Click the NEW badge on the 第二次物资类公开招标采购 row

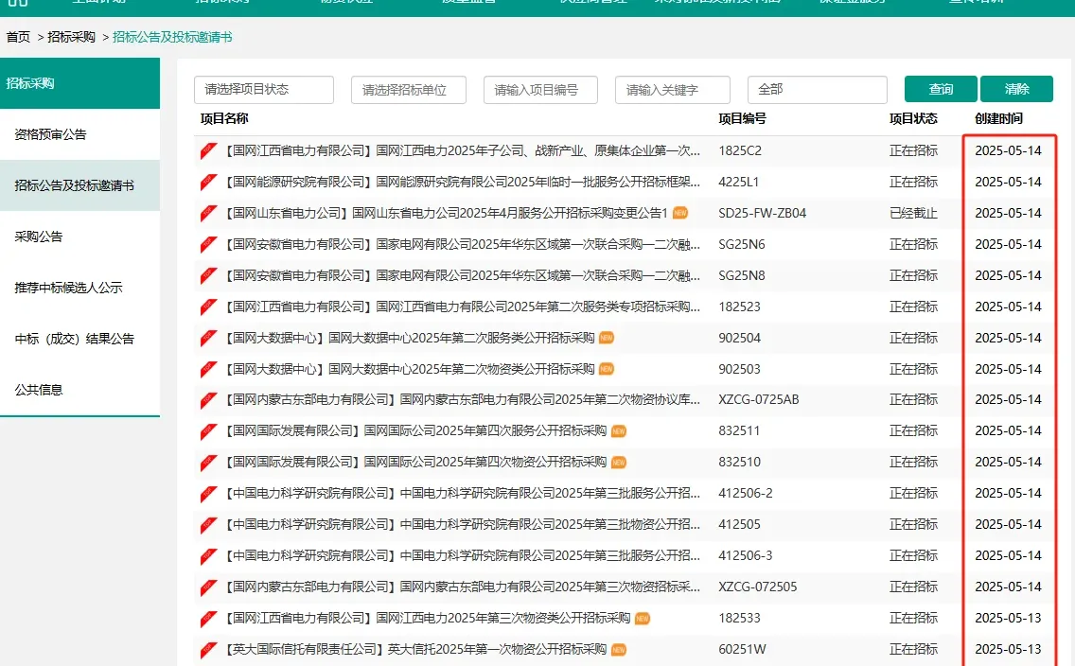click(x=606, y=369)
